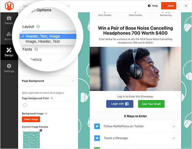The image size is (192, 149).
Task: Click the Background Image help icon
Action: point(46,114)
